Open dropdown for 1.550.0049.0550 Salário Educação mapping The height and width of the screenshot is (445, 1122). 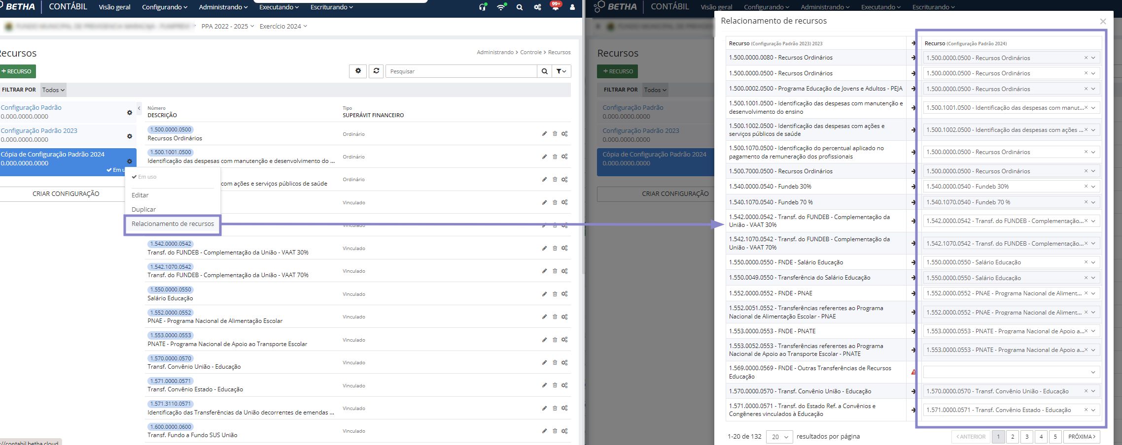(1093, 278)
